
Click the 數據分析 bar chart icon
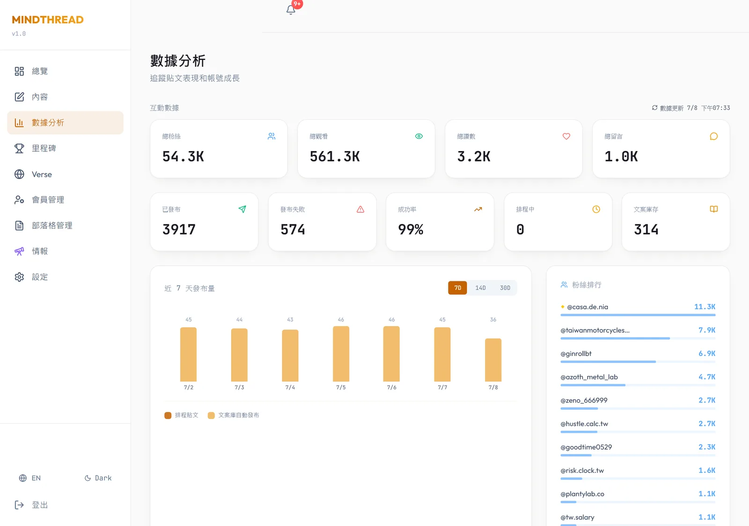point(19,122)
